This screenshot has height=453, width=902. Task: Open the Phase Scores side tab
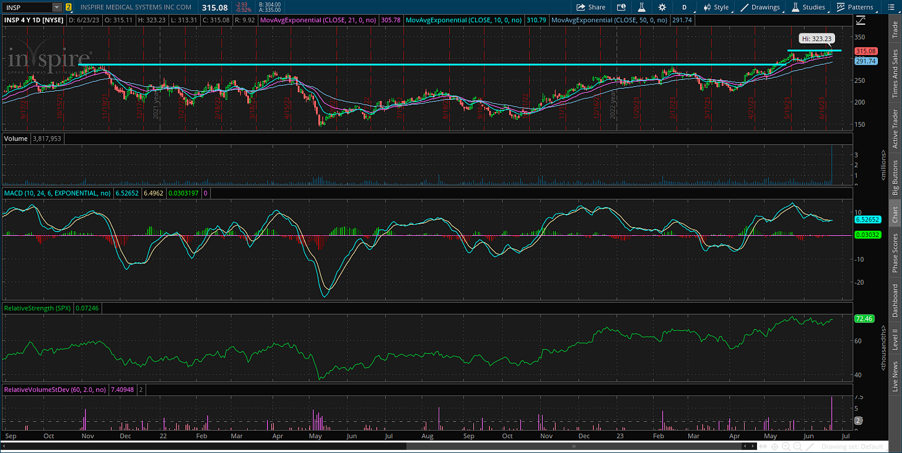tap(895, 252)
